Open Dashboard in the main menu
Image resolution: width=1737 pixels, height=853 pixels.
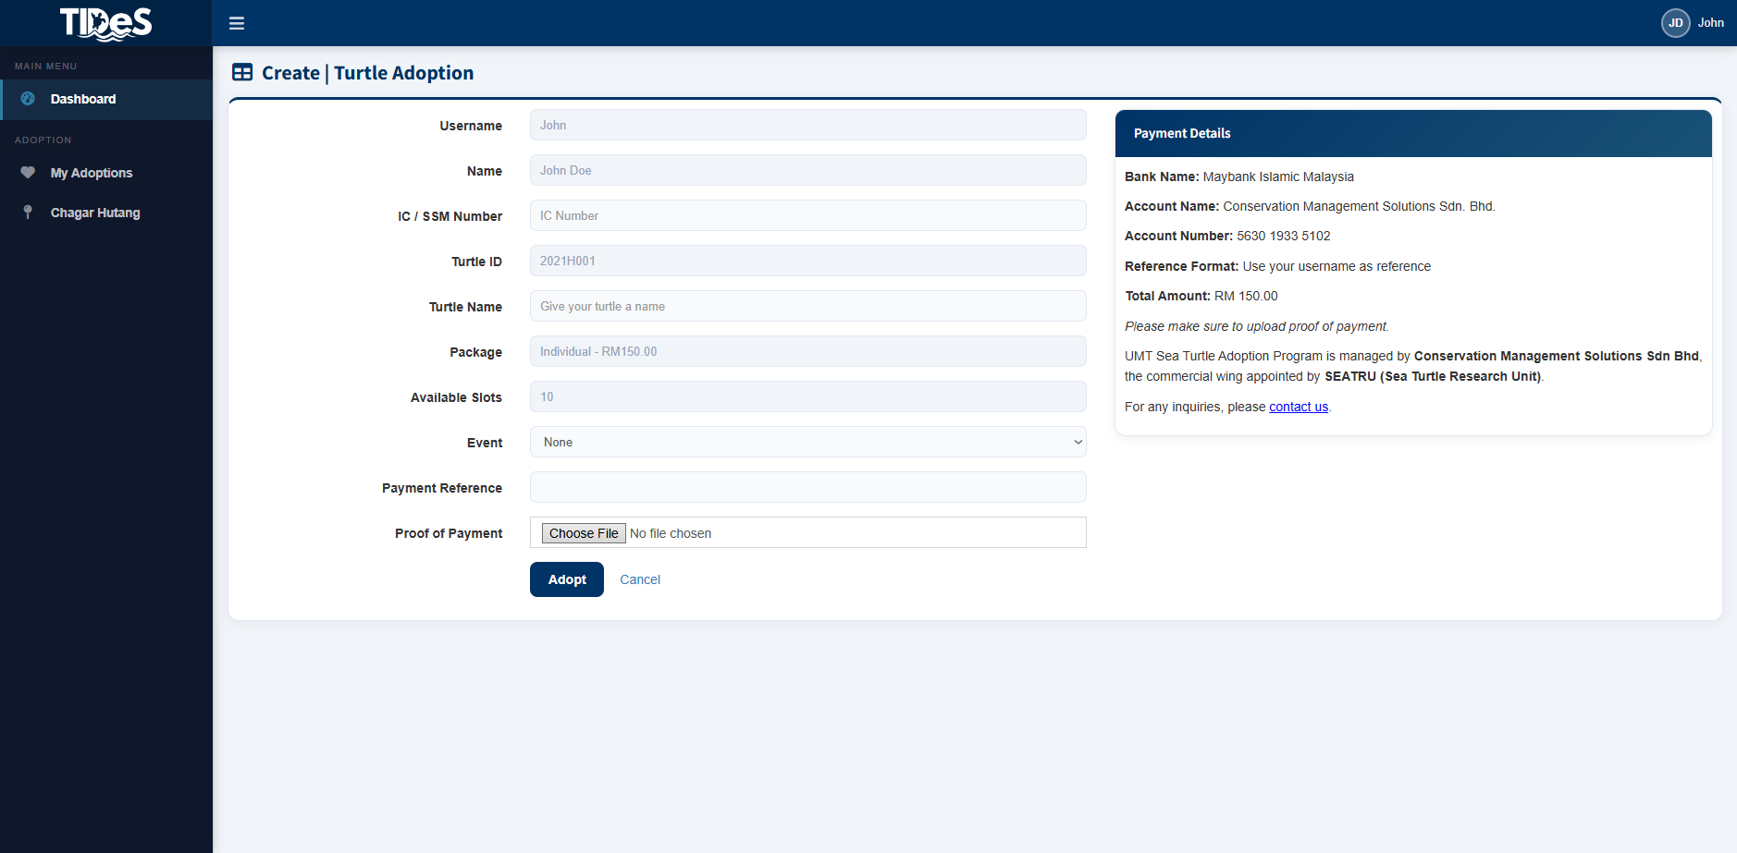106,99
